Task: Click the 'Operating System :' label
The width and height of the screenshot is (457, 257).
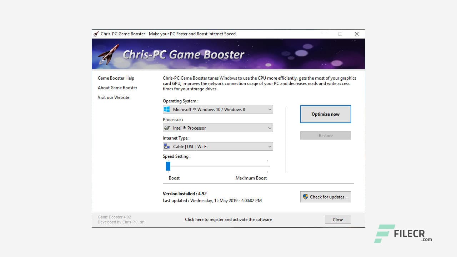Action: tap(181, 101)
